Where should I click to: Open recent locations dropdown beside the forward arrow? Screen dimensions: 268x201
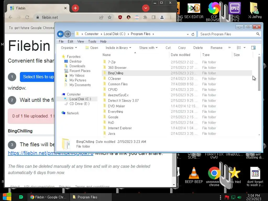click(x=73, y=34)
